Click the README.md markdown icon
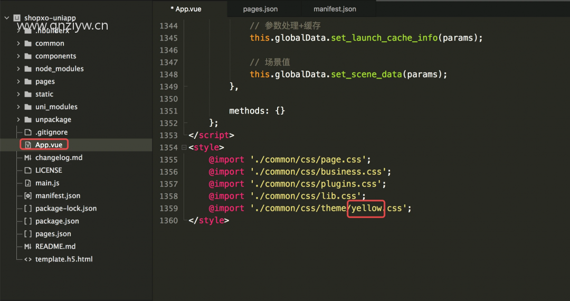This screenshot has width=570, height=301. (28, 247)
